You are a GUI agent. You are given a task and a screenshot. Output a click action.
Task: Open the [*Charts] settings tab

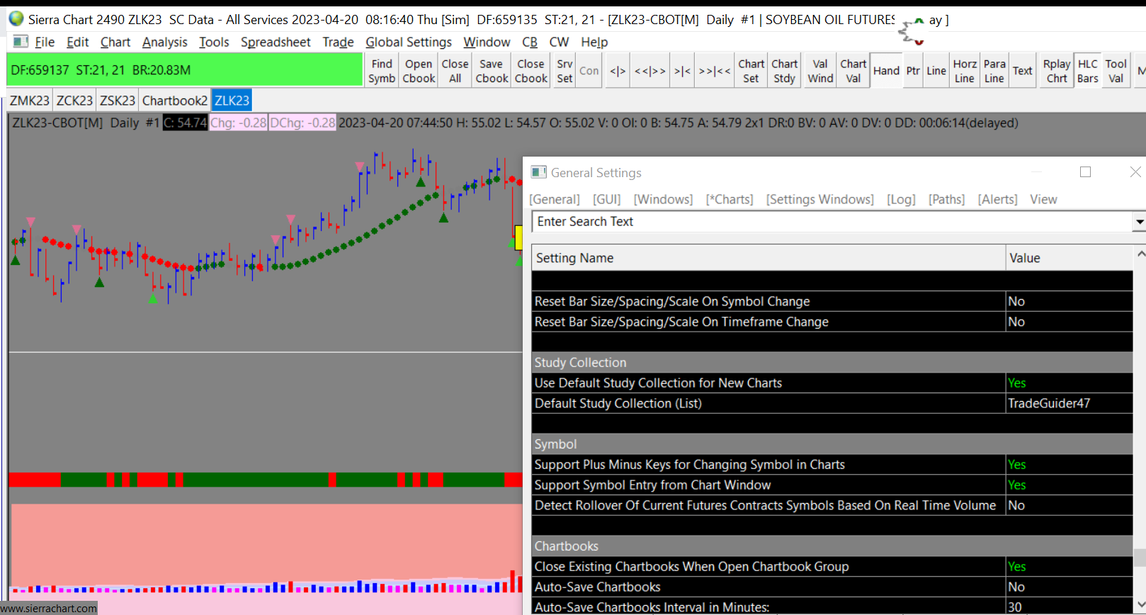coord(730,199)
